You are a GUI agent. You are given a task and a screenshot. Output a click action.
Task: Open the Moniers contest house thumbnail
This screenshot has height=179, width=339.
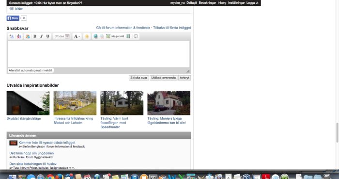[169, 103]
